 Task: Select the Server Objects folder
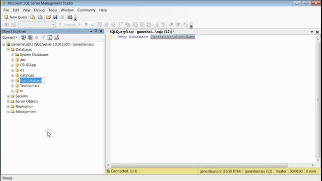tap(27, 102)
